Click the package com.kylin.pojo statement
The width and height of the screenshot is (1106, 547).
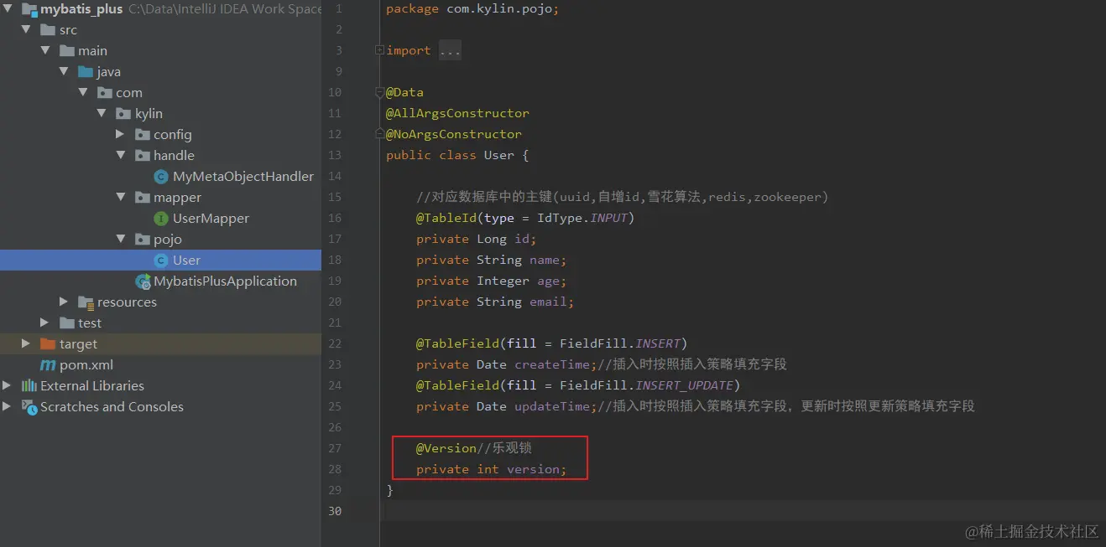472,8
